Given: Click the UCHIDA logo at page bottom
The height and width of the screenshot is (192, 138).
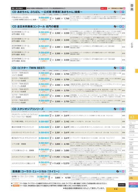Looking at the screenshot, I should tap(122, 185).
